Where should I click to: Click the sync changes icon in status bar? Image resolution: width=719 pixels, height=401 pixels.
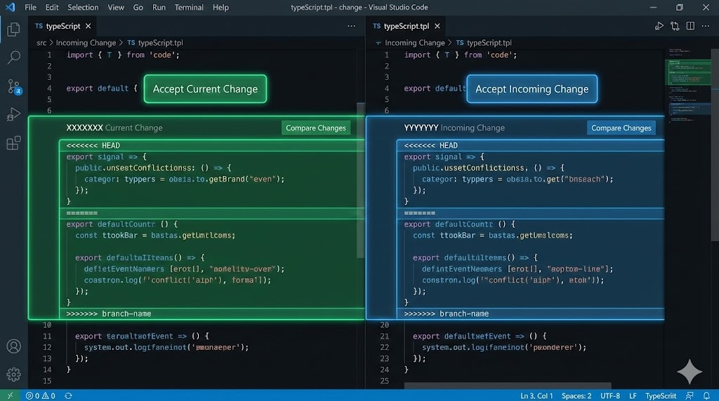tap(68, 395)
